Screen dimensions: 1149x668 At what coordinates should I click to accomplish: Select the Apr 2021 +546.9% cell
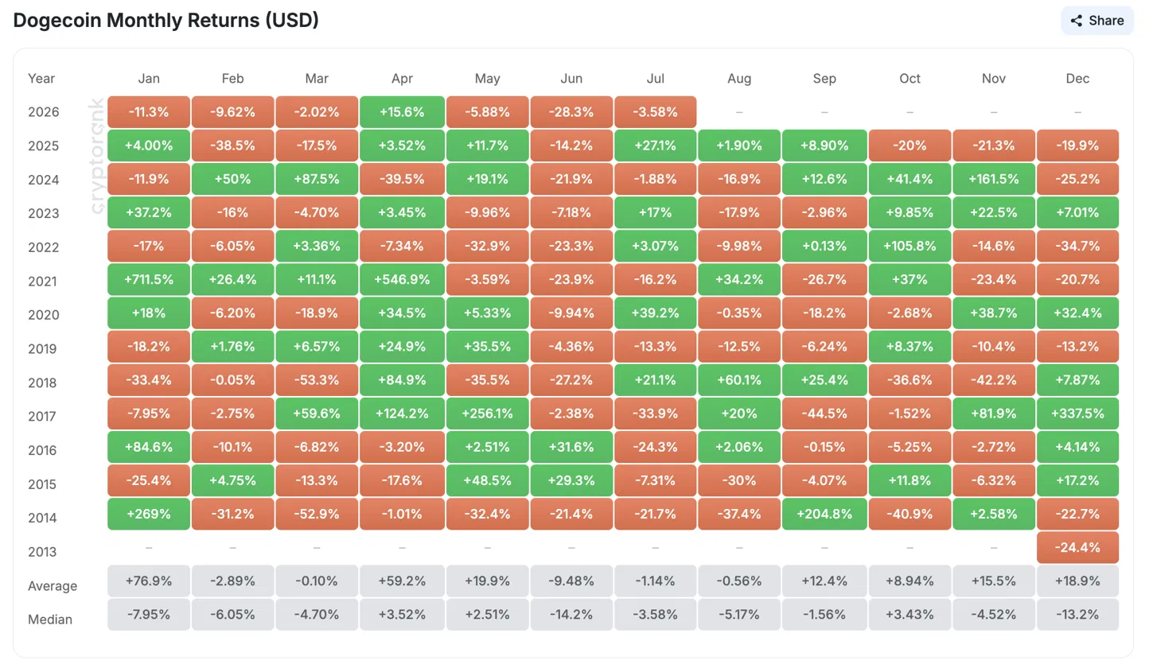point(402,280)
